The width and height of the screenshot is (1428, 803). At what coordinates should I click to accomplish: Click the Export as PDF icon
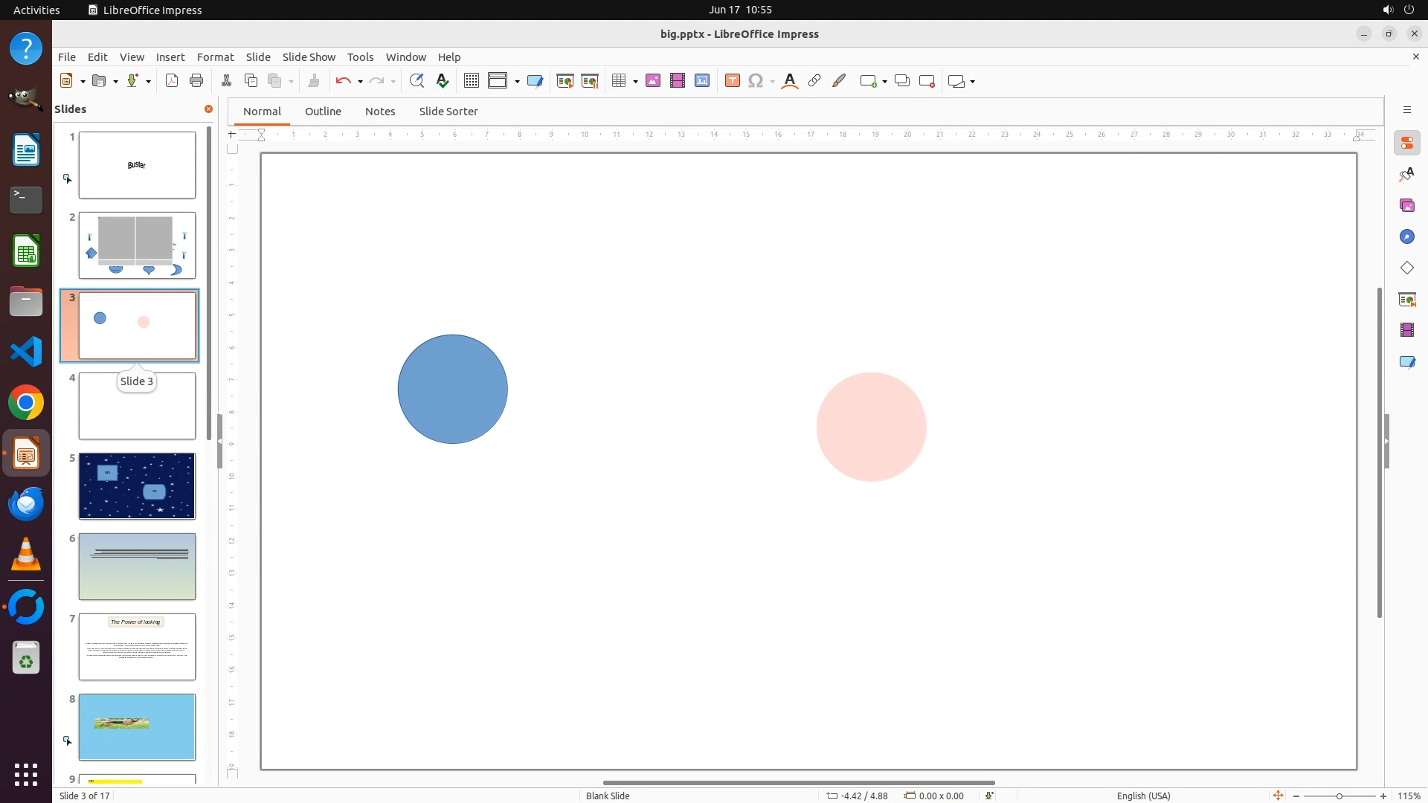[x=172, y=81]
